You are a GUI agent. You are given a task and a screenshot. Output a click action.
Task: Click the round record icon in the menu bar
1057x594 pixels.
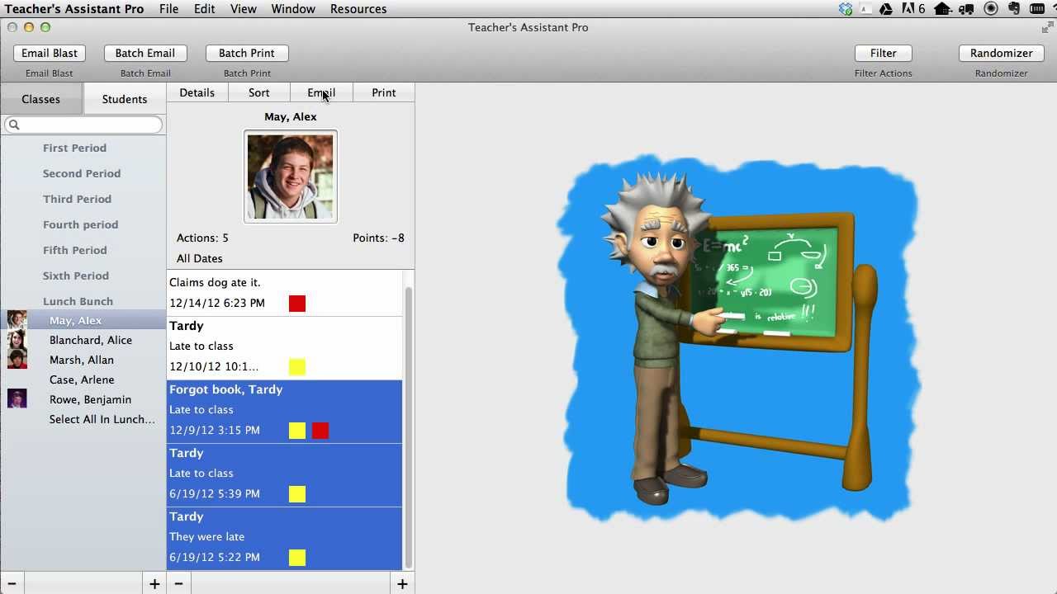tap(991, 9)
